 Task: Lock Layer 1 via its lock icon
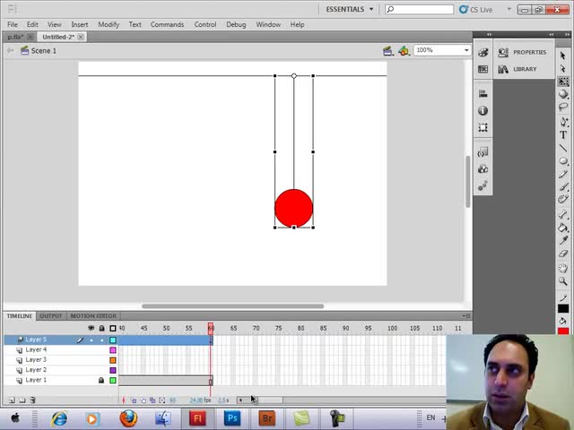pos(101,380)
